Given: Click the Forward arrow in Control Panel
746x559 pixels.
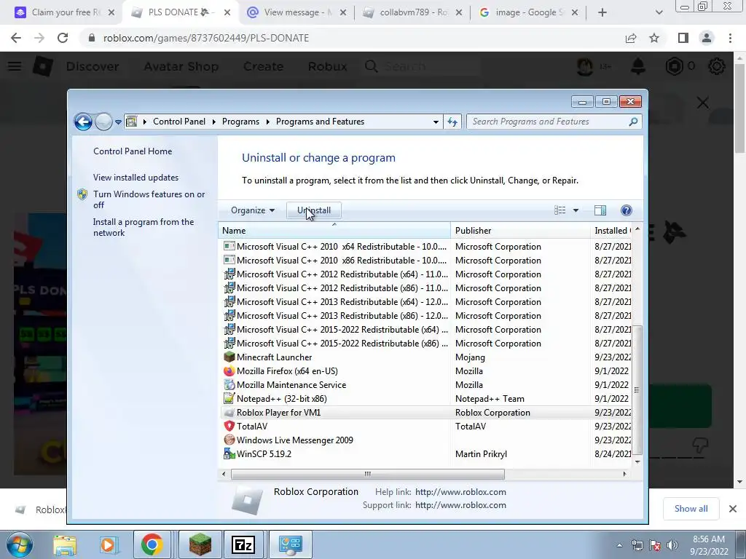Looking at the screenshot, I should pos(103,122).
